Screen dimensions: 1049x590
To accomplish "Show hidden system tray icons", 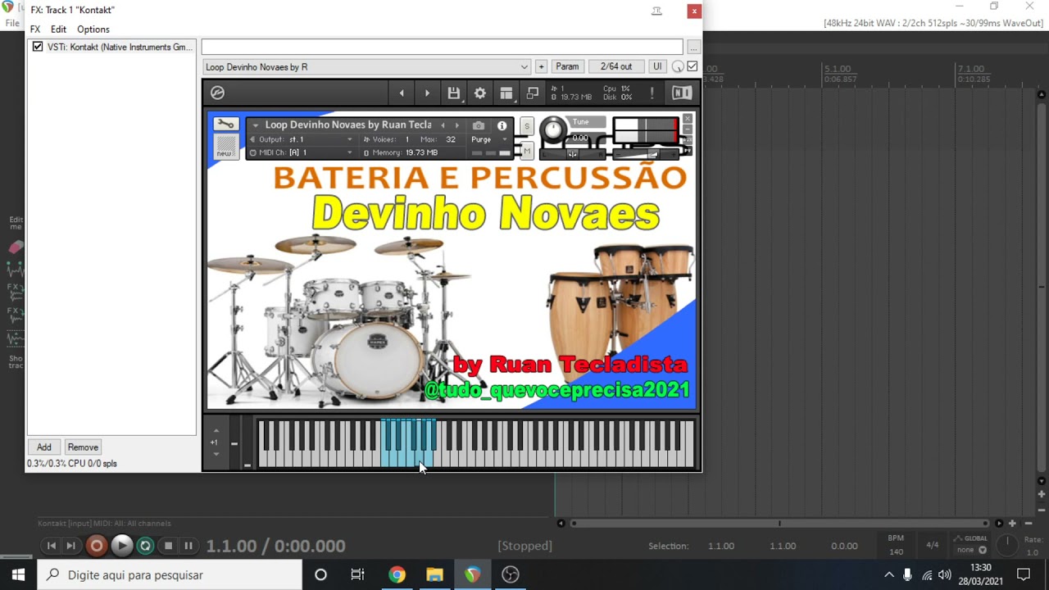I will (889, 575).
